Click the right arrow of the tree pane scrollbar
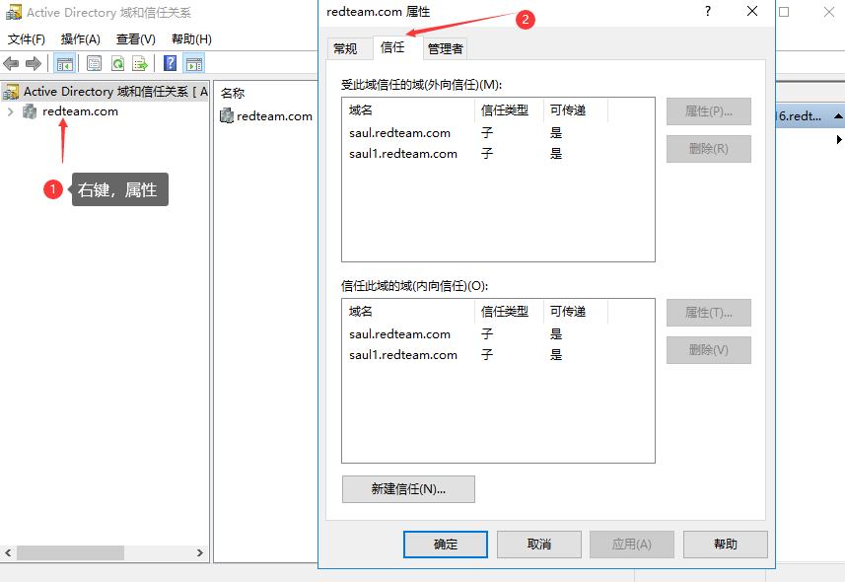This screenshot has width=845, height=582. tap(200, 552)
